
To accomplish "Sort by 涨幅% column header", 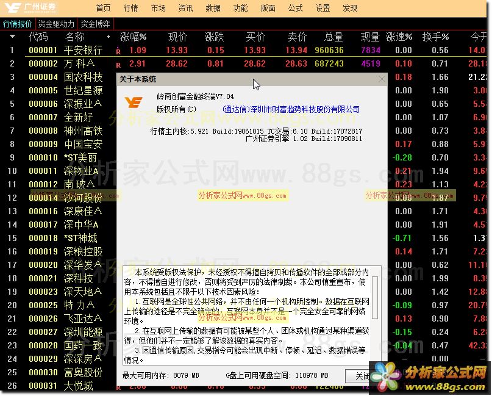I will coord(133,37).
